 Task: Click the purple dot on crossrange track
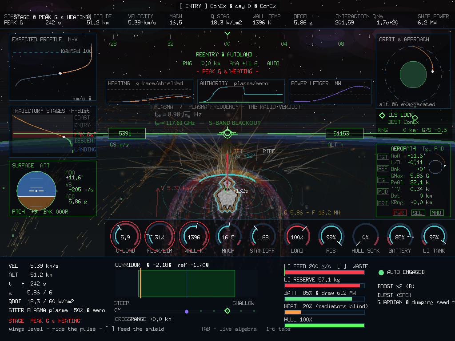[x=187, y=311]
